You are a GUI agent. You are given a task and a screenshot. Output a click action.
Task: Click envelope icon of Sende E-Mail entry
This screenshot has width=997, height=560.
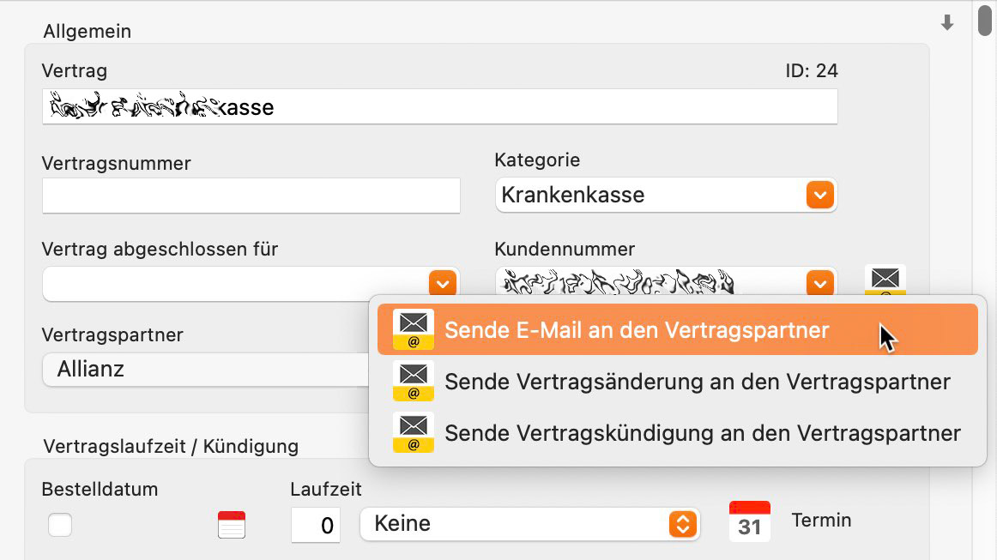click(x=414, y=330)
